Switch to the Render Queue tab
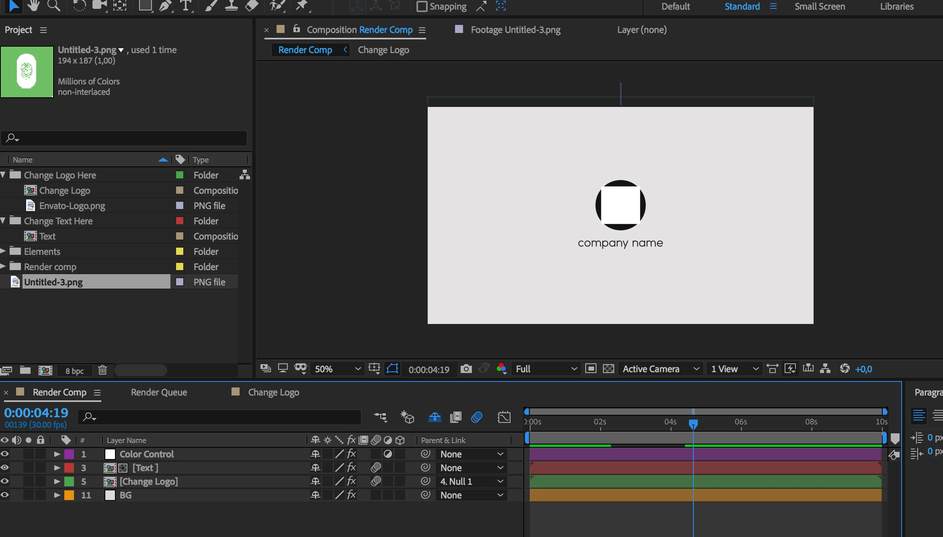Viewport: 943px width, 537px height. click(x=159, y=392)
